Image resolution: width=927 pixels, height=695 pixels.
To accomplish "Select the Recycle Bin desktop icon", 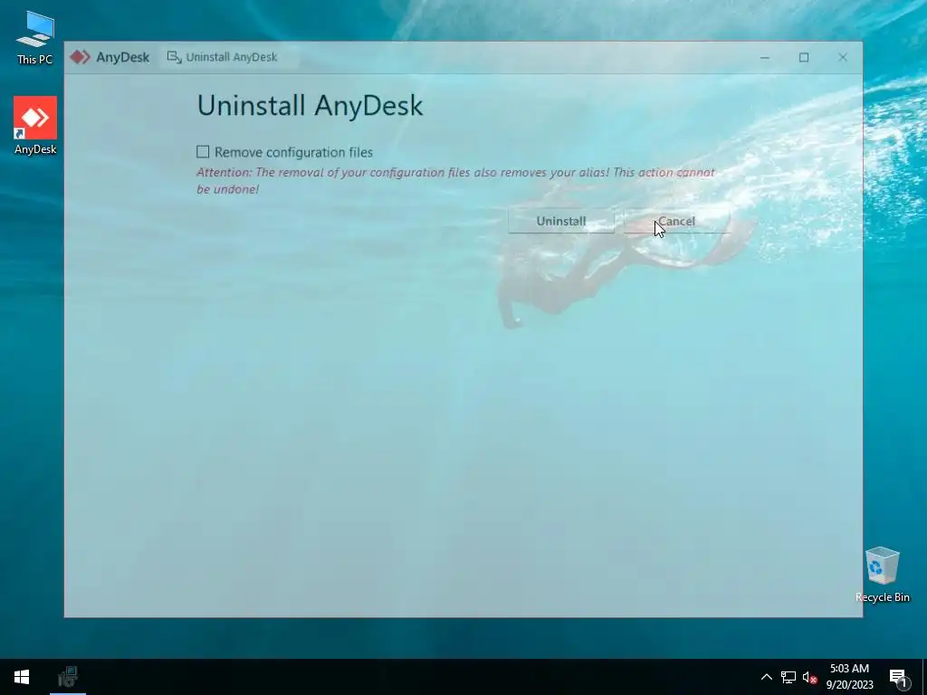I will 882,575.
